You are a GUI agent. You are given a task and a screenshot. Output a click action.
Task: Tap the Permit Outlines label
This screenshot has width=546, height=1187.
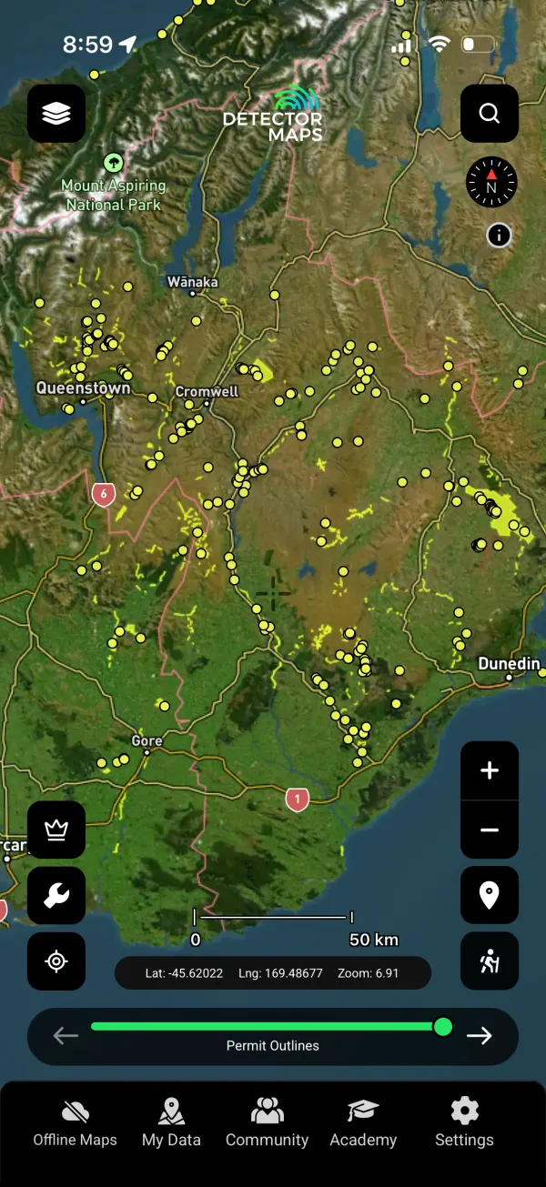point(273,1046)
